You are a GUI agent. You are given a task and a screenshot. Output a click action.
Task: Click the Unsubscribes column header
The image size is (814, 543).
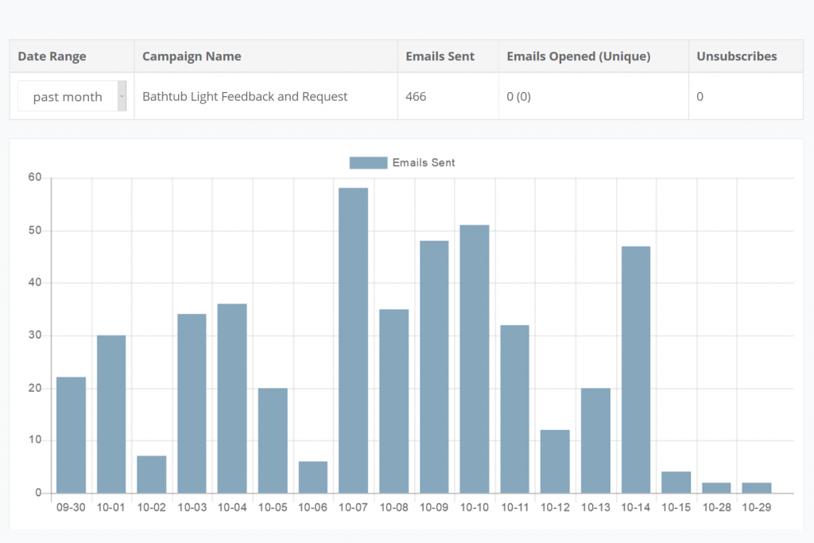(736, 56)
